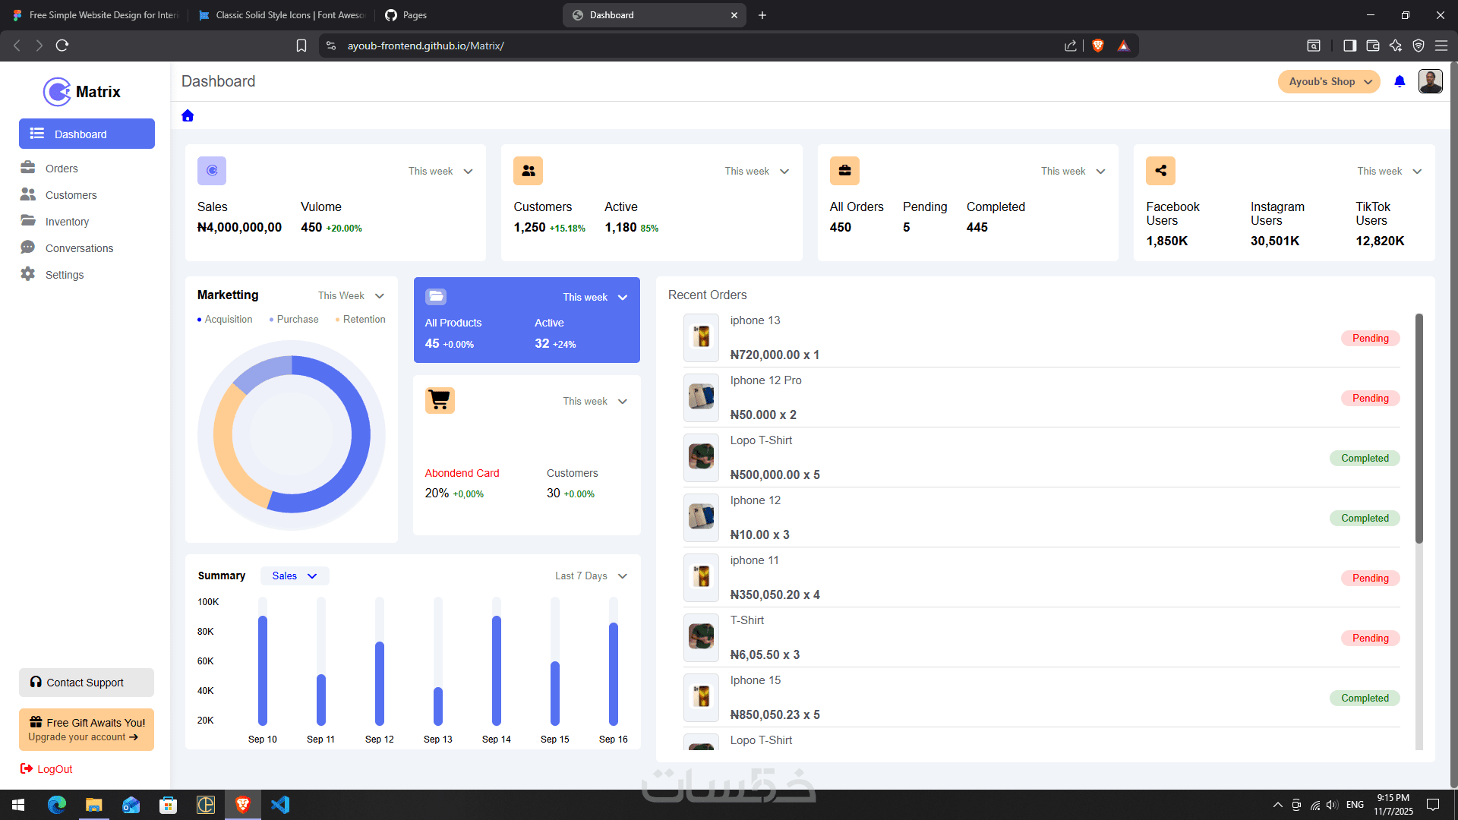Image resolution: width=1458 pixels, height=820 pixels.
Task: Click the orders card briefcase icon
Action: click(x=844, y=171)
